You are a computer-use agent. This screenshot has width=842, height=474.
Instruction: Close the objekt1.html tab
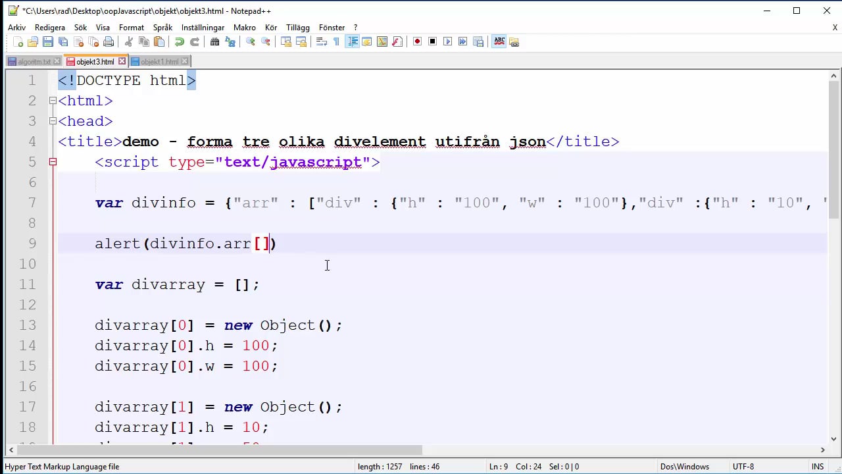(185, 61)
